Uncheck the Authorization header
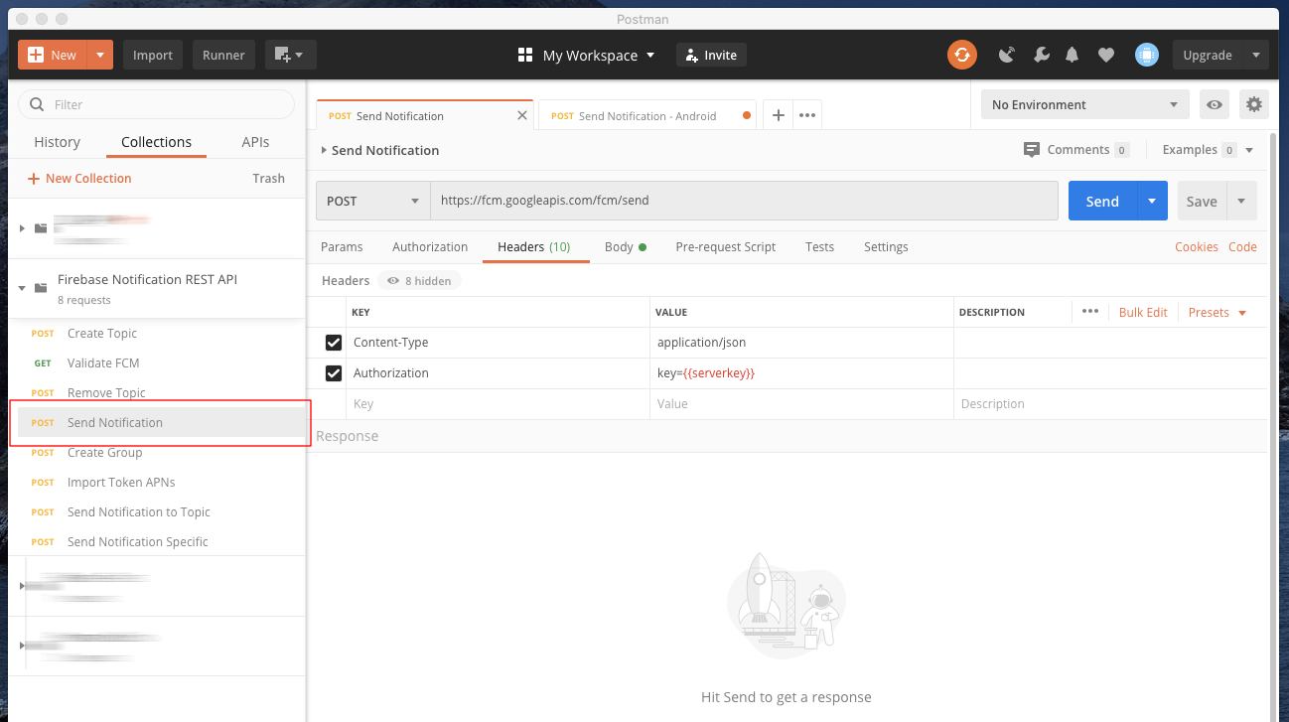Screen dimensions: 1289x722 pyautogui.click(x=334, y=373)
